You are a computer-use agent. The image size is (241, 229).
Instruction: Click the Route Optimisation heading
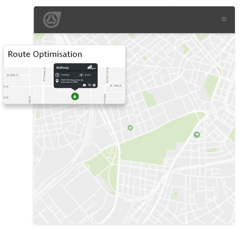45,54
